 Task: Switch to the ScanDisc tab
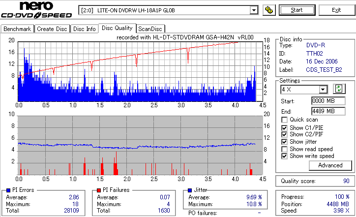pos(150,29)
